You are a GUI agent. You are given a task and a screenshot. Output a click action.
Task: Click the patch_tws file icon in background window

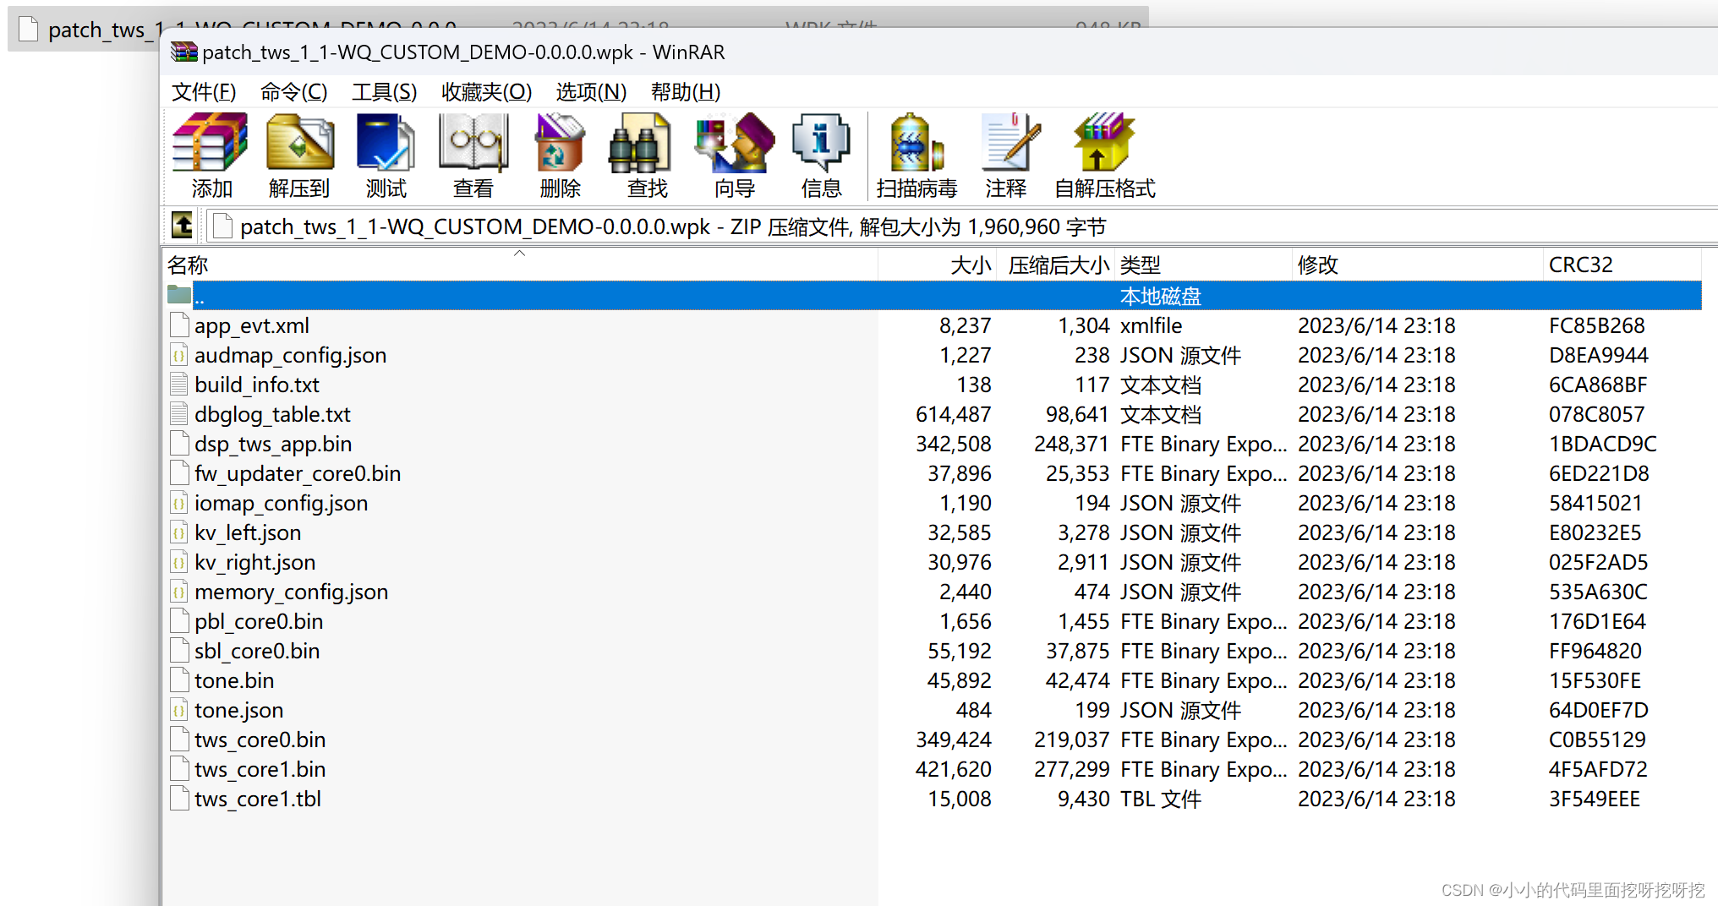[29, 30]
